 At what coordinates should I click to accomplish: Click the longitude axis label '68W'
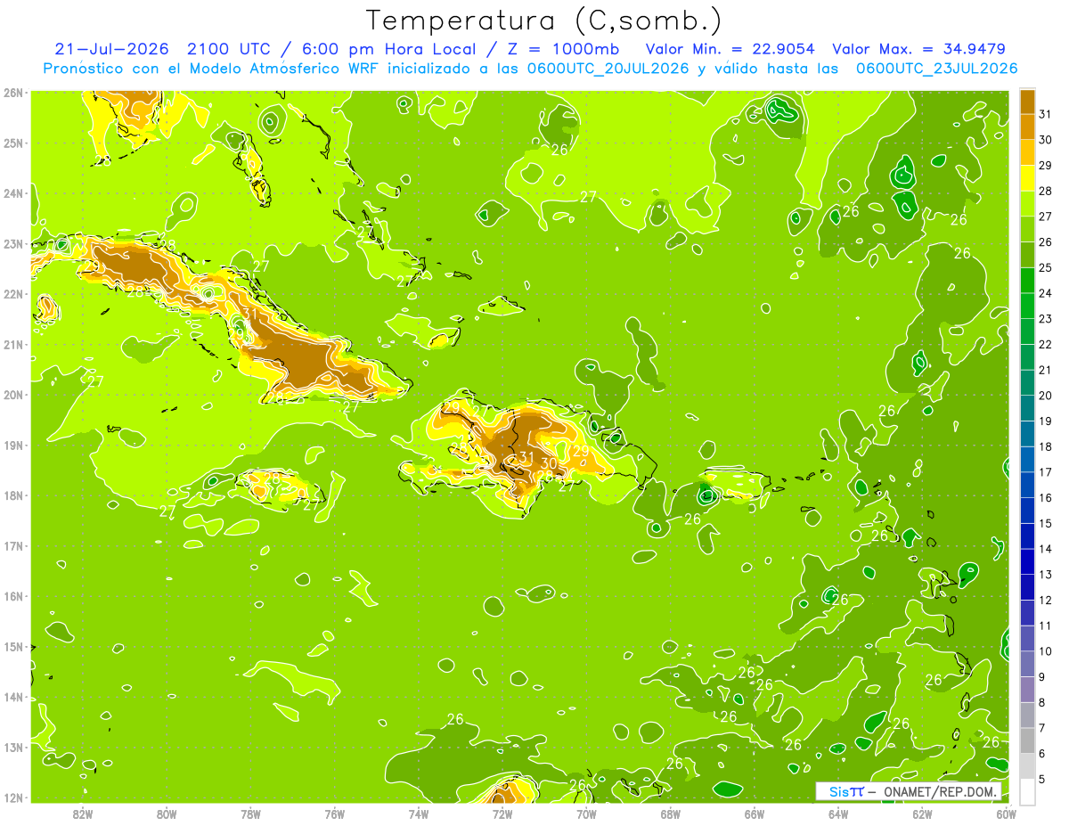671,814
